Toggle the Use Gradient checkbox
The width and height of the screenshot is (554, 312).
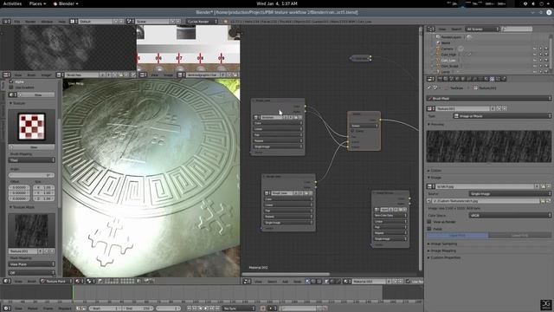pos(11,88)
